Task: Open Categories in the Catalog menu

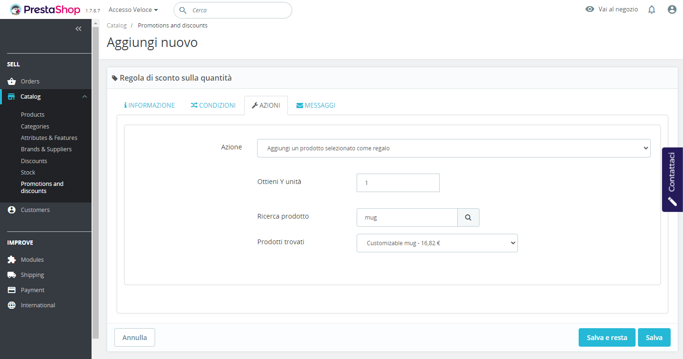Action: [x=35, y=127]
